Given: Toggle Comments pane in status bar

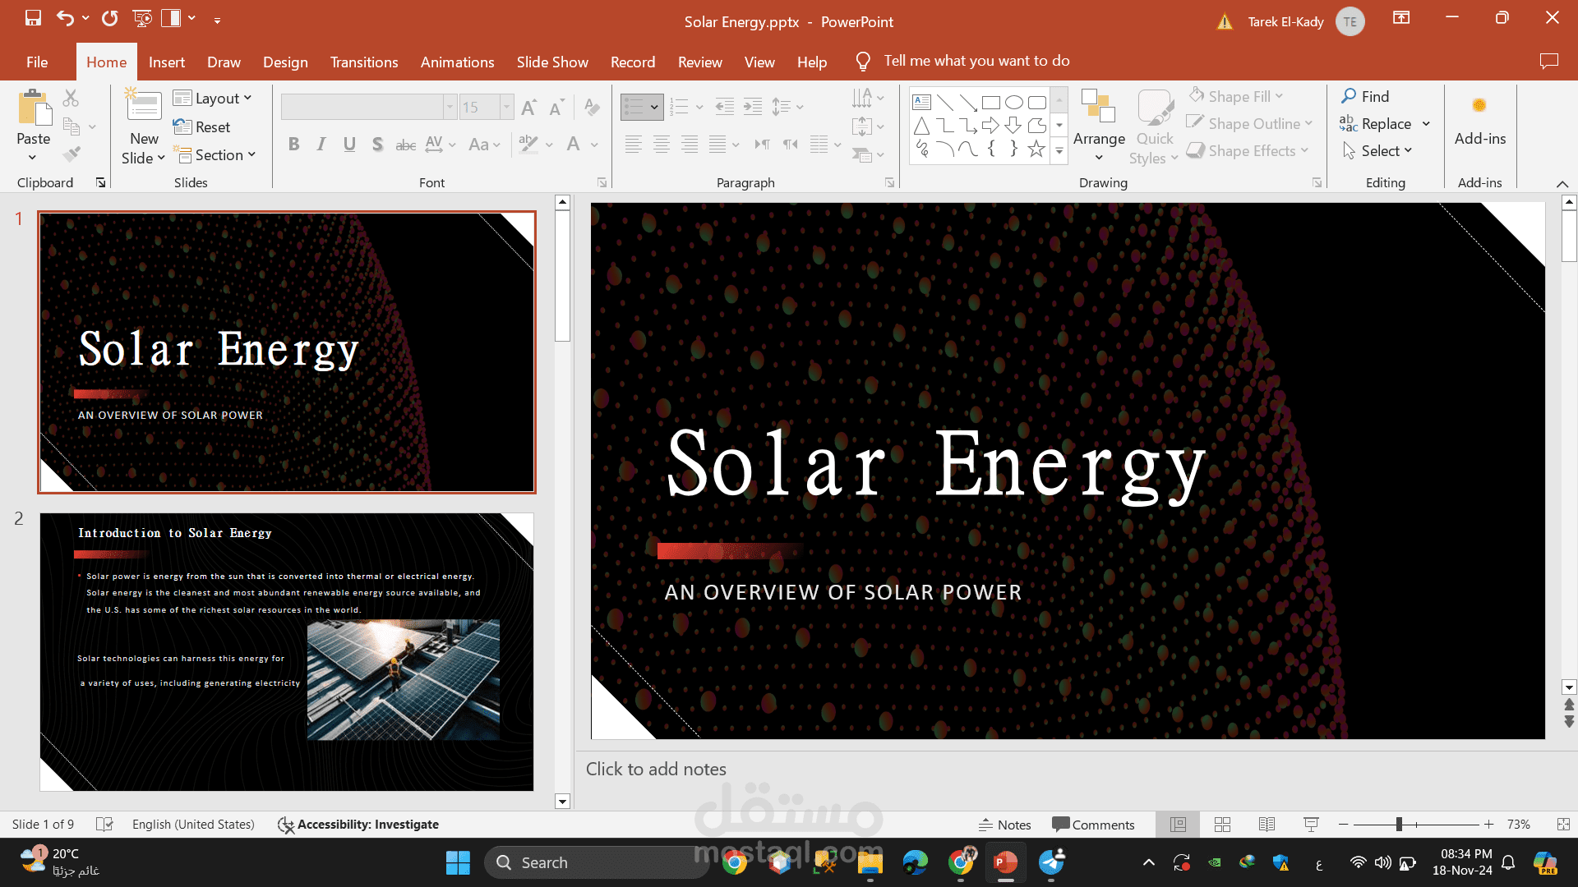Looking at the screenshot, I should 1093,825.
